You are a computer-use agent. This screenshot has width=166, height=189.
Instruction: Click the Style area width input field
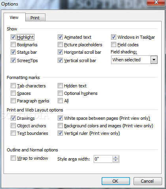(103, 159)
